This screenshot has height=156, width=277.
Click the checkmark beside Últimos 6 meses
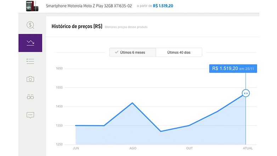click(x=116, y=52)
